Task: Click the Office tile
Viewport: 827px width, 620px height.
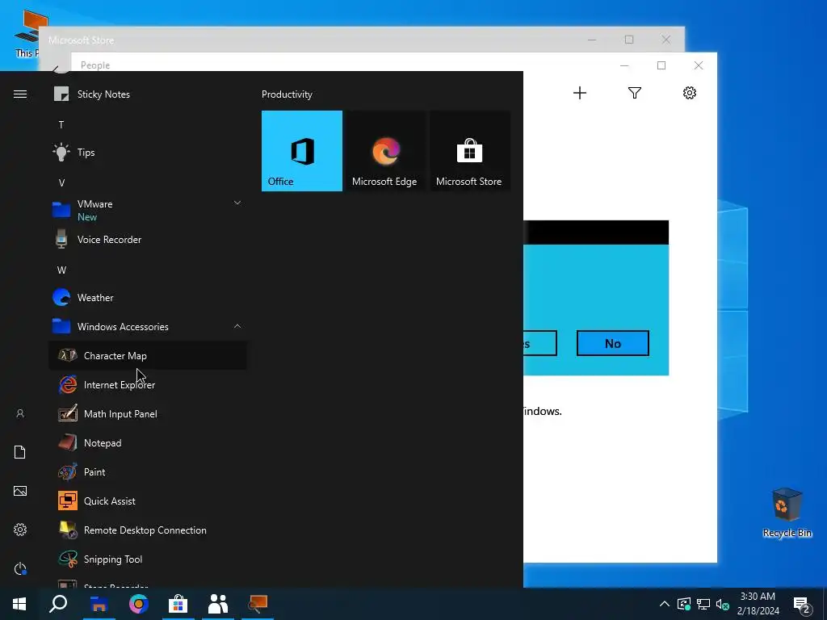Action: (x=302, y=151)
